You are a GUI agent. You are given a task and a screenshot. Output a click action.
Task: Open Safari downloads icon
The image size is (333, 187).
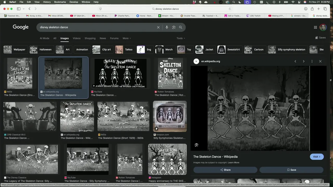coord(306,9)
